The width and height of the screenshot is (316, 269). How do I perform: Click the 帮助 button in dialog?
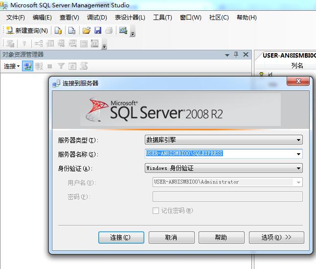point(221,237)
